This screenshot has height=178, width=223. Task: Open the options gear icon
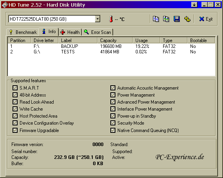[x=187, y=19]
